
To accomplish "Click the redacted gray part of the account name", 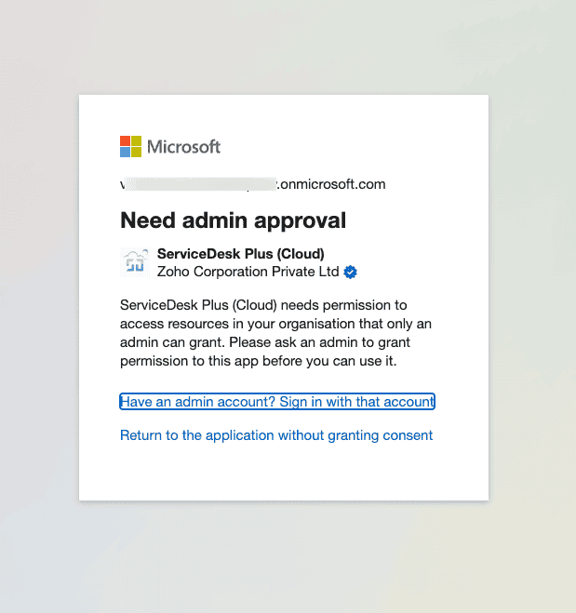I will pos(201,184).
